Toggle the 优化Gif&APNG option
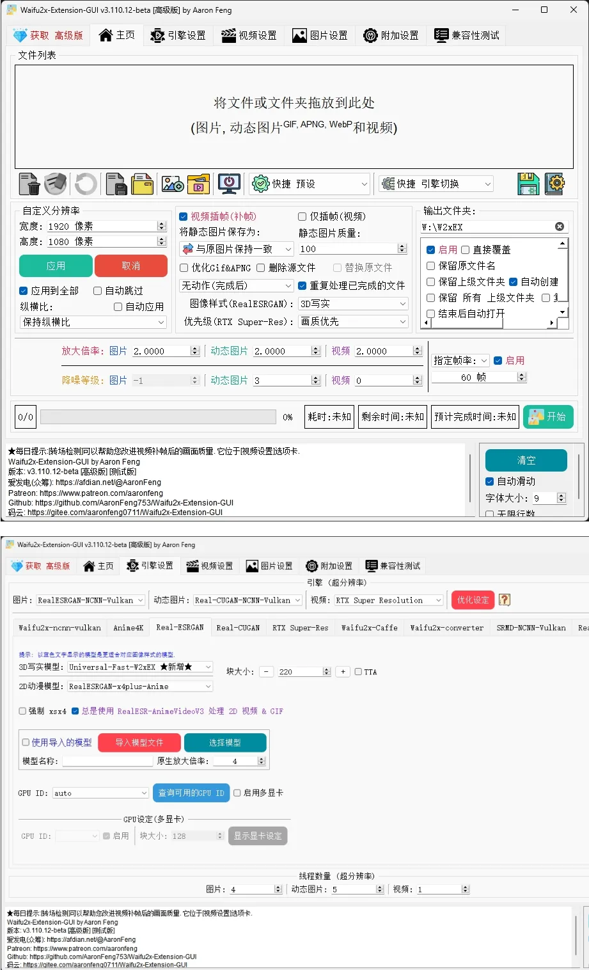The image size is (589, 970). pyautogui.click(x=184, y=267)
